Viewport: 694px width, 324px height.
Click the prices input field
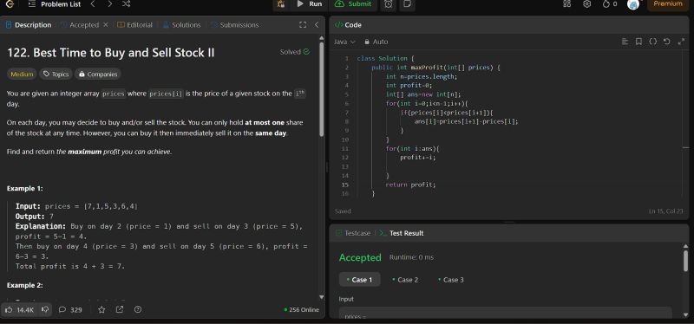(505, 313)
